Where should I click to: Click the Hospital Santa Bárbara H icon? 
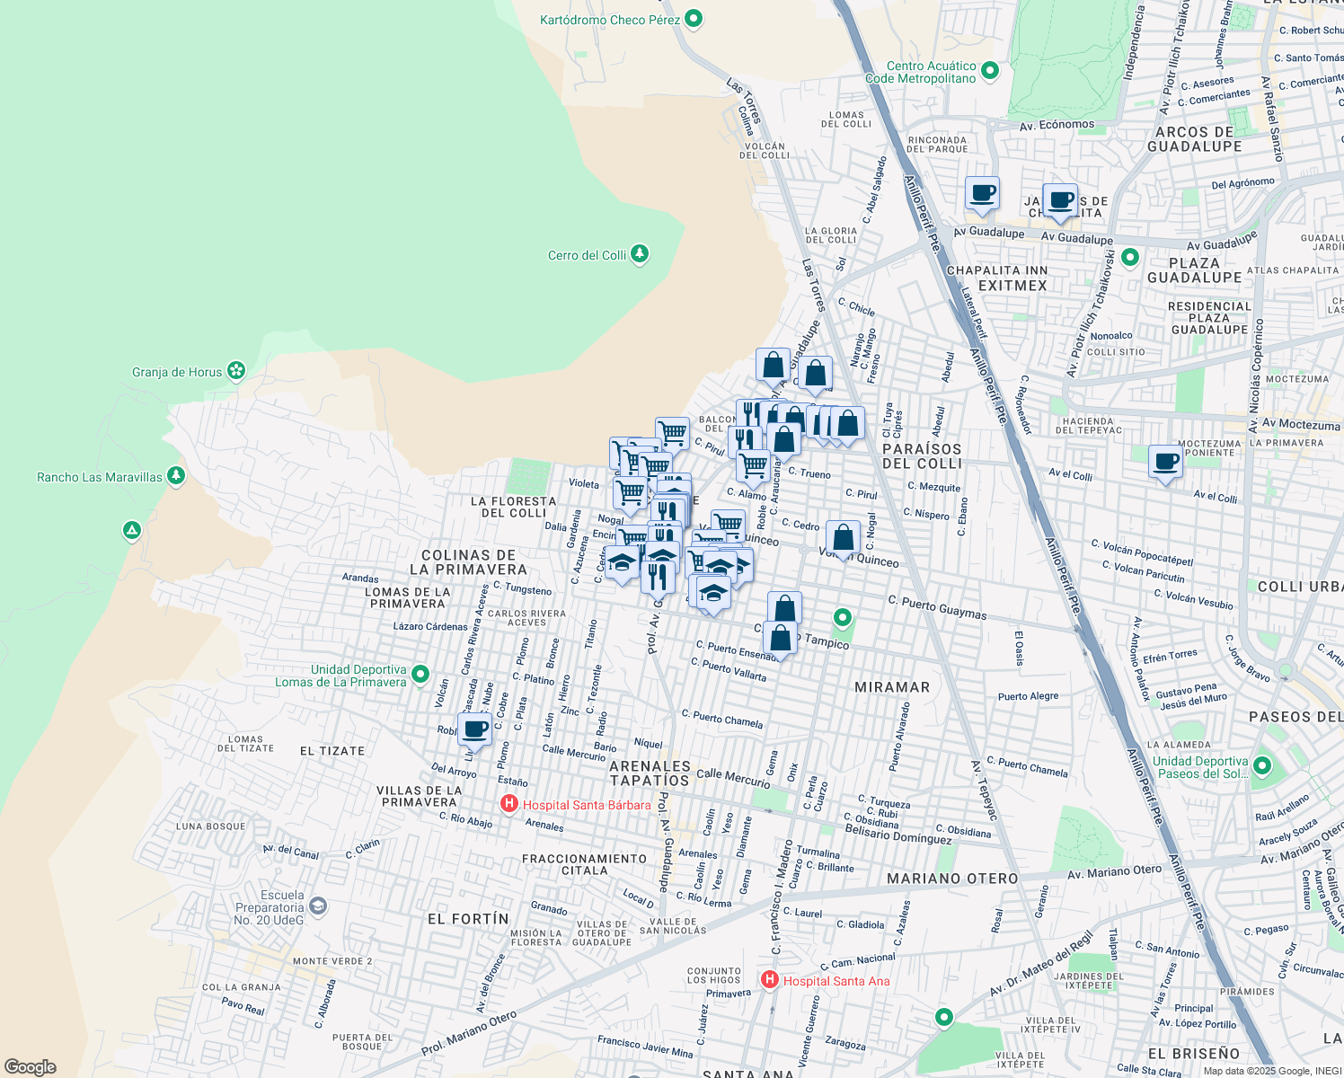[509, 804]
